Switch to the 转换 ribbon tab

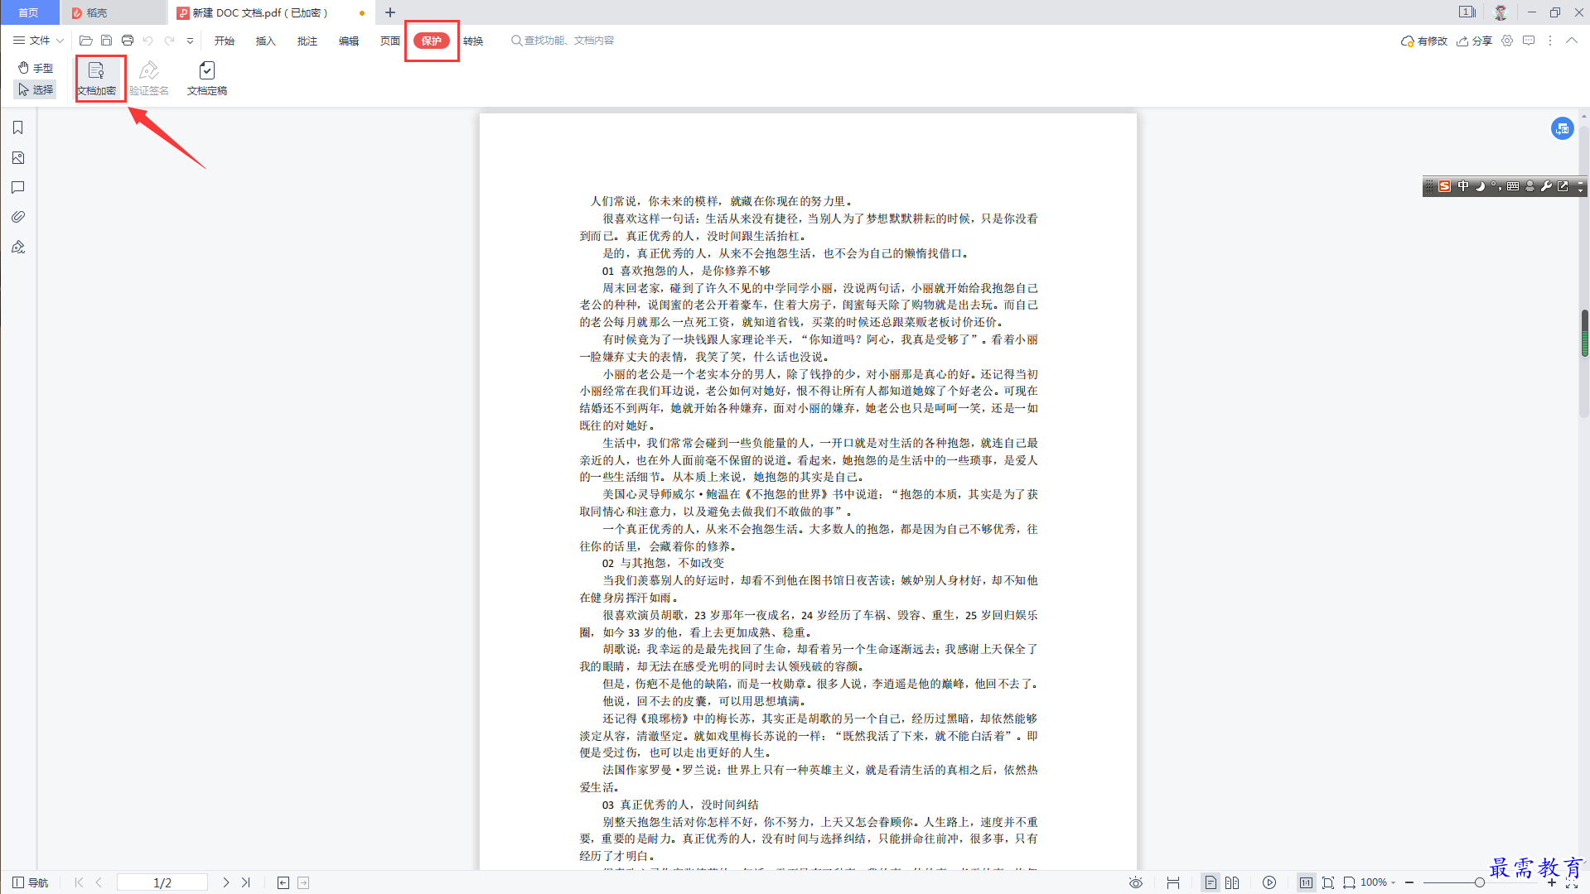pyautogui.click(x=473, y=41)
